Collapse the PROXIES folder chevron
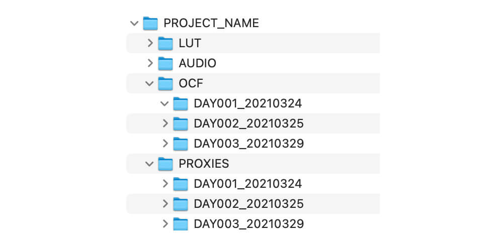This screenshot has height=241, width=503. (x=149, y=164)
